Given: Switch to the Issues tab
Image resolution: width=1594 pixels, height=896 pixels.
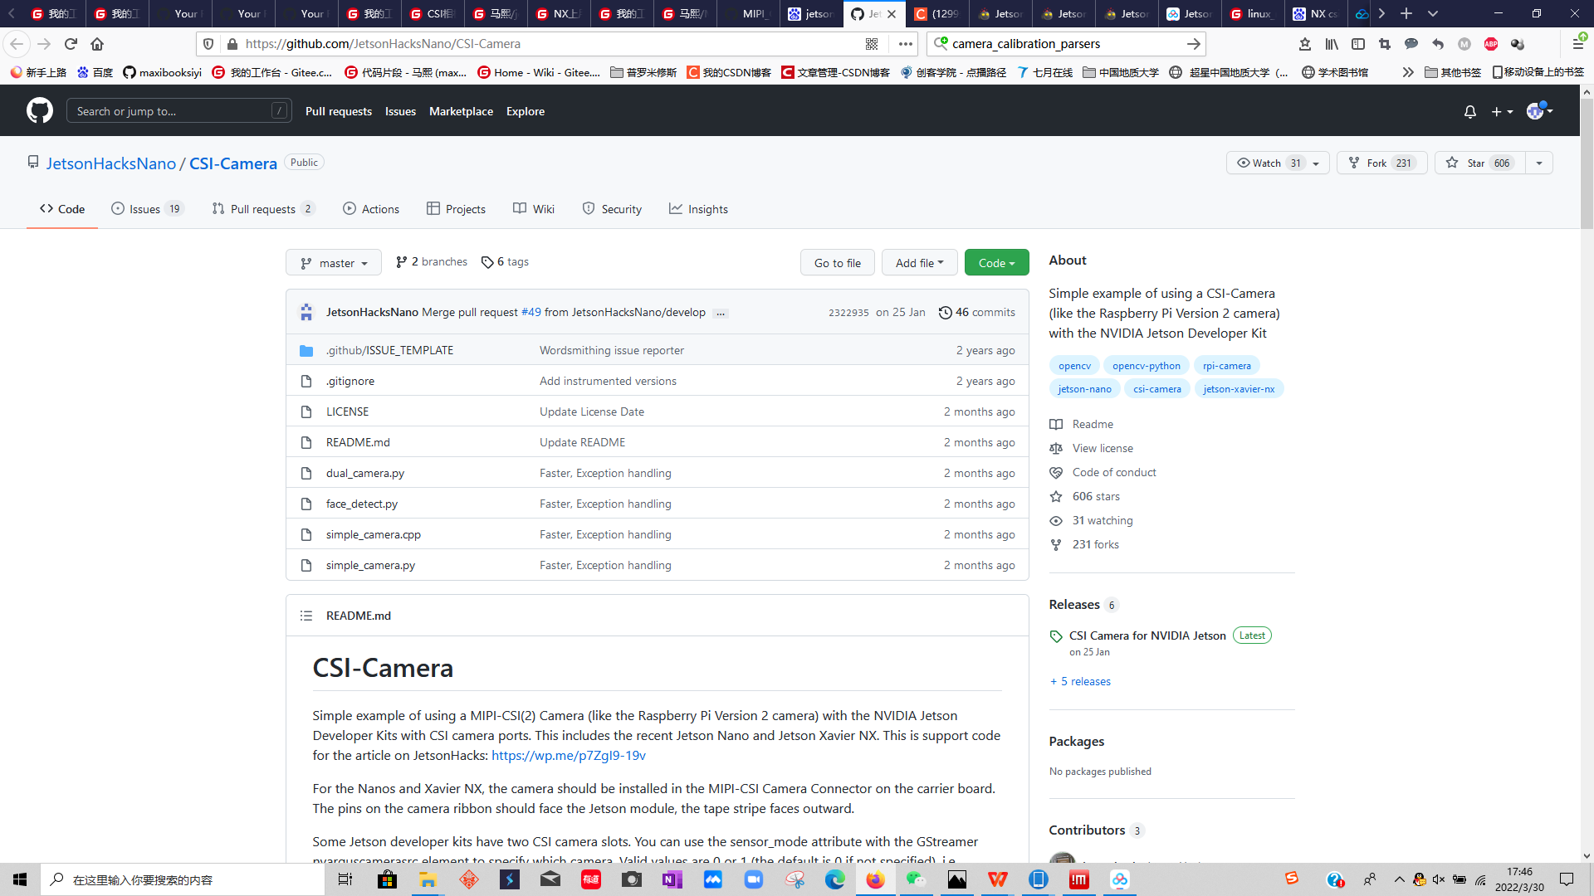Looking at the screenshot, I should pos(145,209).
